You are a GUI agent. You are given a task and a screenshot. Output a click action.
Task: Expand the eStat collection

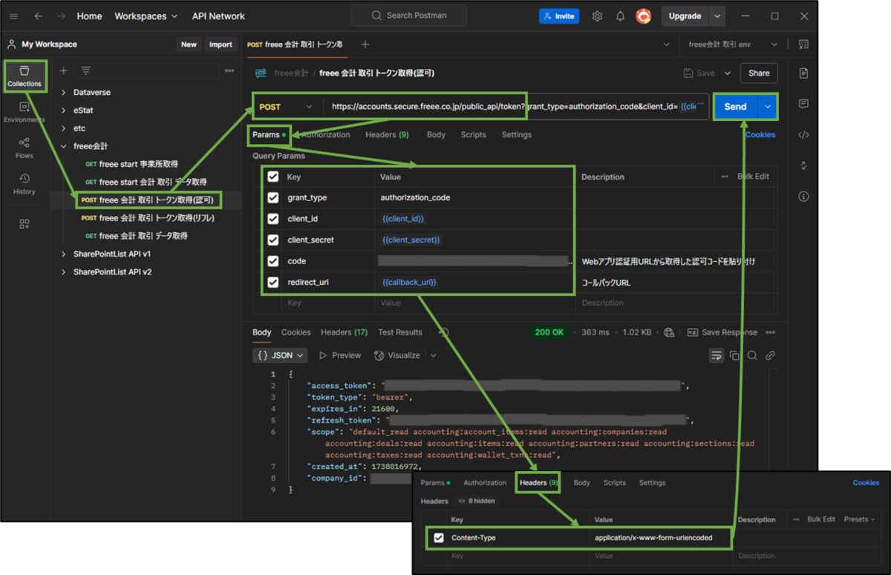pyautogui.click(x=64, y=111)
